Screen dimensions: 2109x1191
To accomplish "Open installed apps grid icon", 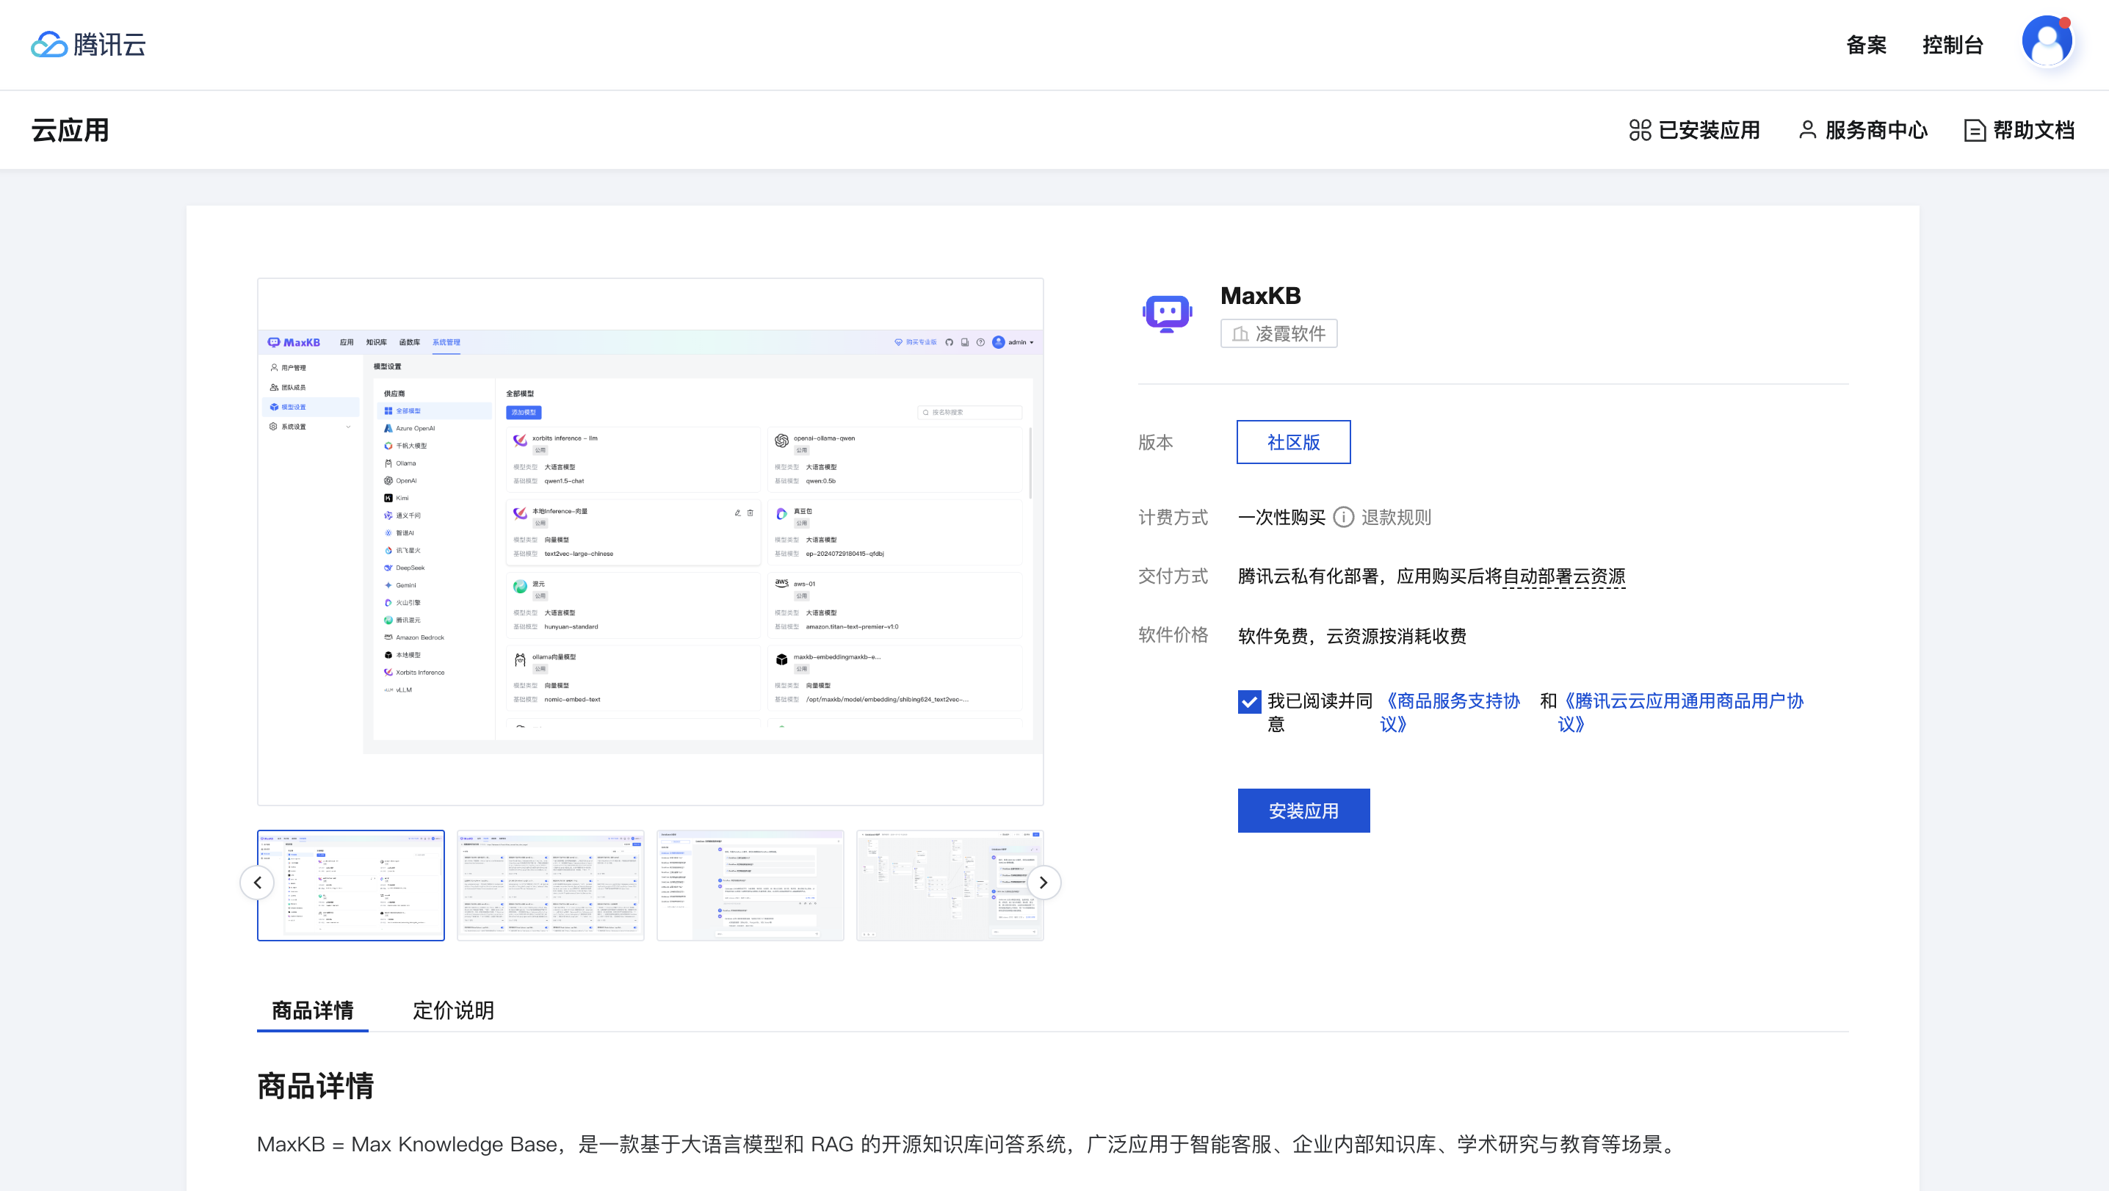I will tap(1640, 130).
